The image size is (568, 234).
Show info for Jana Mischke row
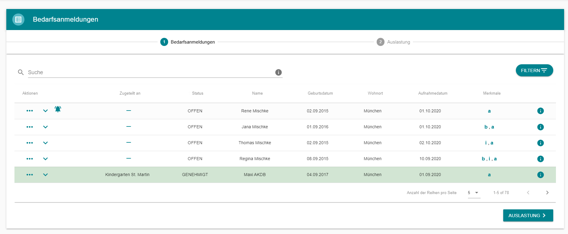[x=540, y=127]
